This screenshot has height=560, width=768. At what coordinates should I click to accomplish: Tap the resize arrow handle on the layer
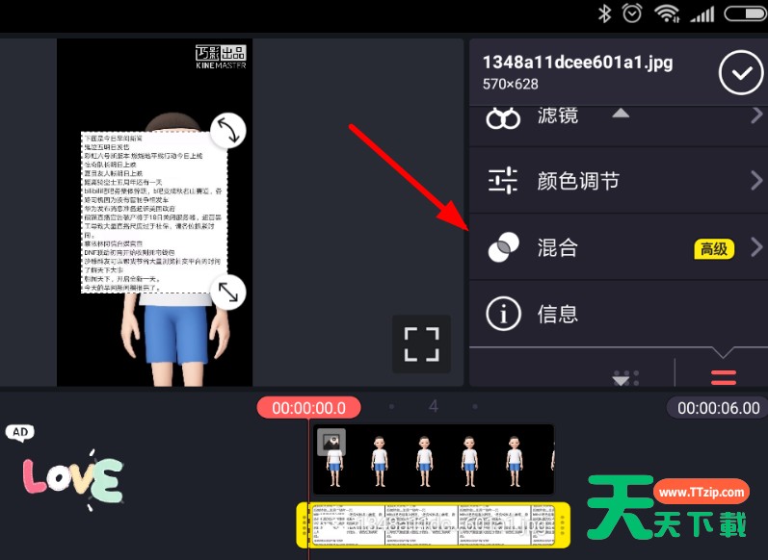tap(228, 292)
